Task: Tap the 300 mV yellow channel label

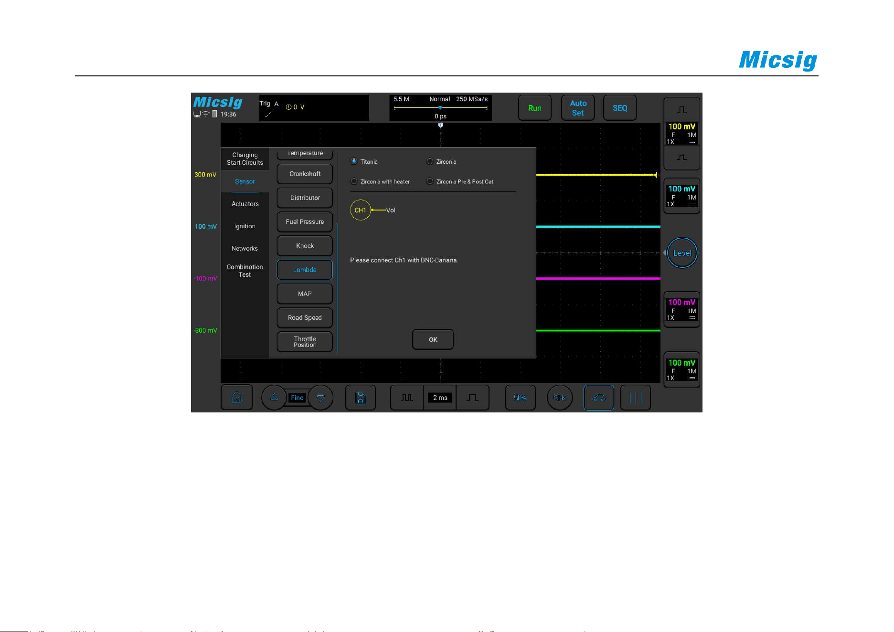Action: [x=205, y=175]
